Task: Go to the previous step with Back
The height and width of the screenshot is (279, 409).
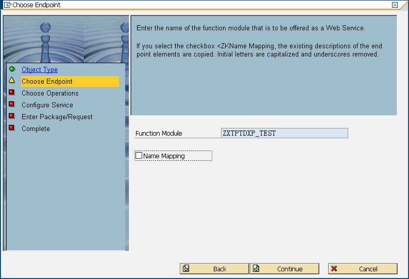Action: [x=214, y=269]
